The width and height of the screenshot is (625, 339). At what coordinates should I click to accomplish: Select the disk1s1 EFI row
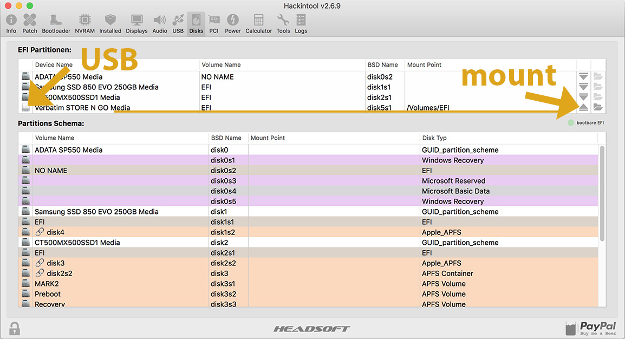pos(308,222)
